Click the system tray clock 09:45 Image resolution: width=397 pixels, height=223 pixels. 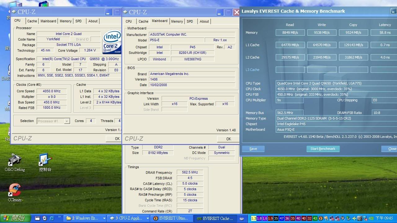point(384,218)
